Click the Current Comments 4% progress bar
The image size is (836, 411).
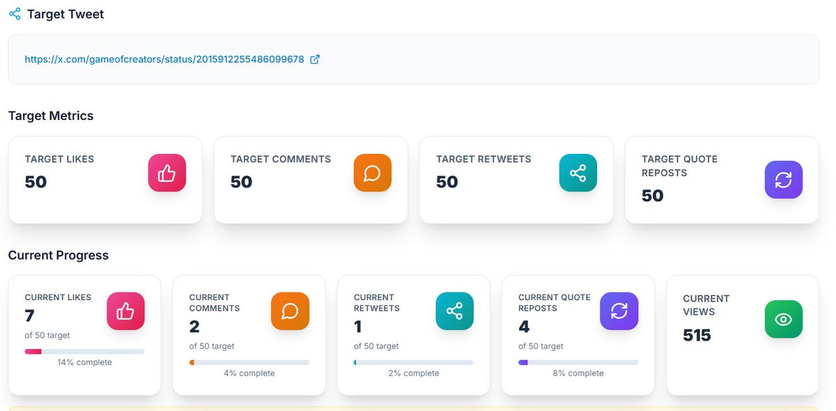[249, 362]
